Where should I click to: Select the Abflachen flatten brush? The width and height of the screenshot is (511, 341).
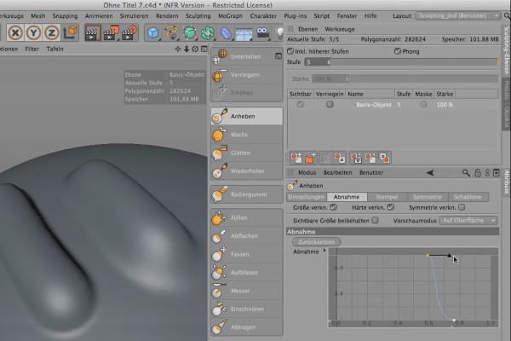click(x=247, y=236)
